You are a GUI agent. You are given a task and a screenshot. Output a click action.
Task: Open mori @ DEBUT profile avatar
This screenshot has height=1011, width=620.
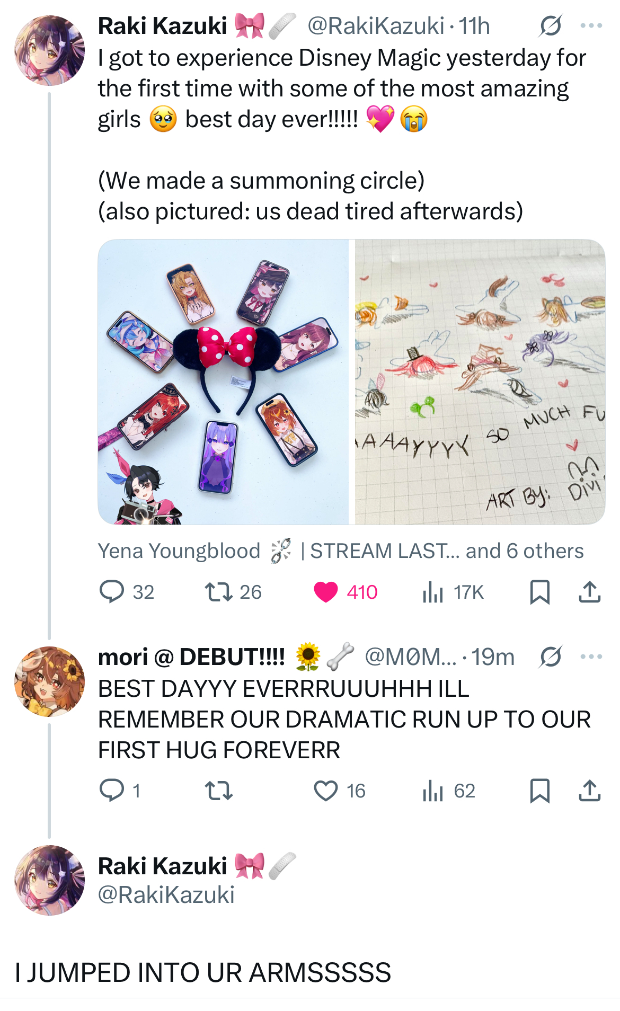[49, 681]
